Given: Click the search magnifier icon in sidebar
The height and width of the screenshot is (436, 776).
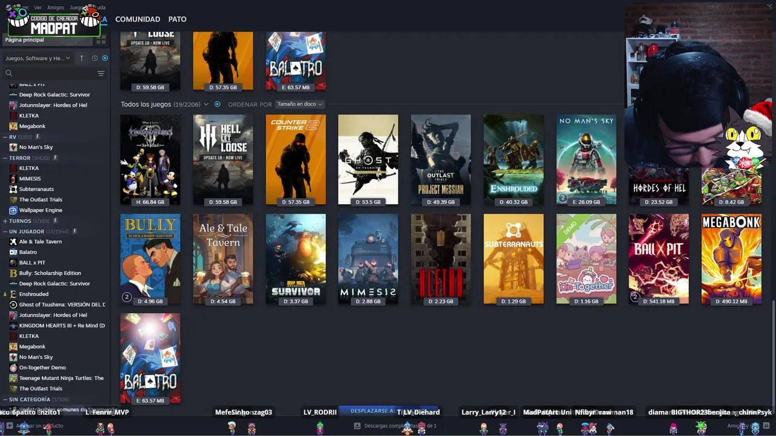Looking at the screenshot, I should point(8,73).
